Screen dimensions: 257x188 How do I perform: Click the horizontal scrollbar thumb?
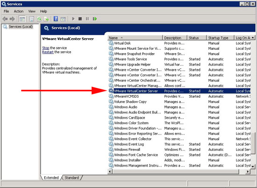pos(176,172)
